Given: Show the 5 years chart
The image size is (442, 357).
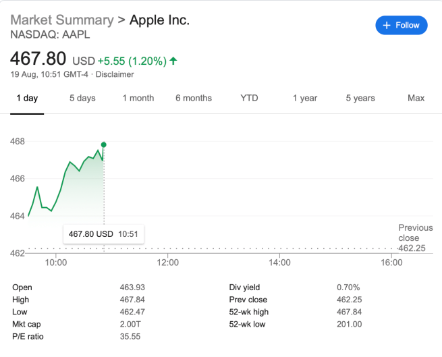Looking at the screenshot, I should tap(360, 98).
